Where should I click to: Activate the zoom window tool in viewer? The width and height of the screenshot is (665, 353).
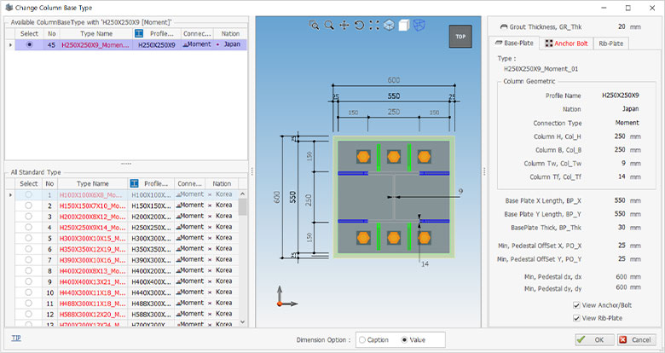pos(315,26)
